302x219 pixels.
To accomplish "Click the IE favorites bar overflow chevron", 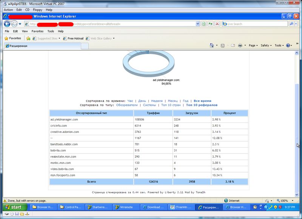I will coord(297,43).
